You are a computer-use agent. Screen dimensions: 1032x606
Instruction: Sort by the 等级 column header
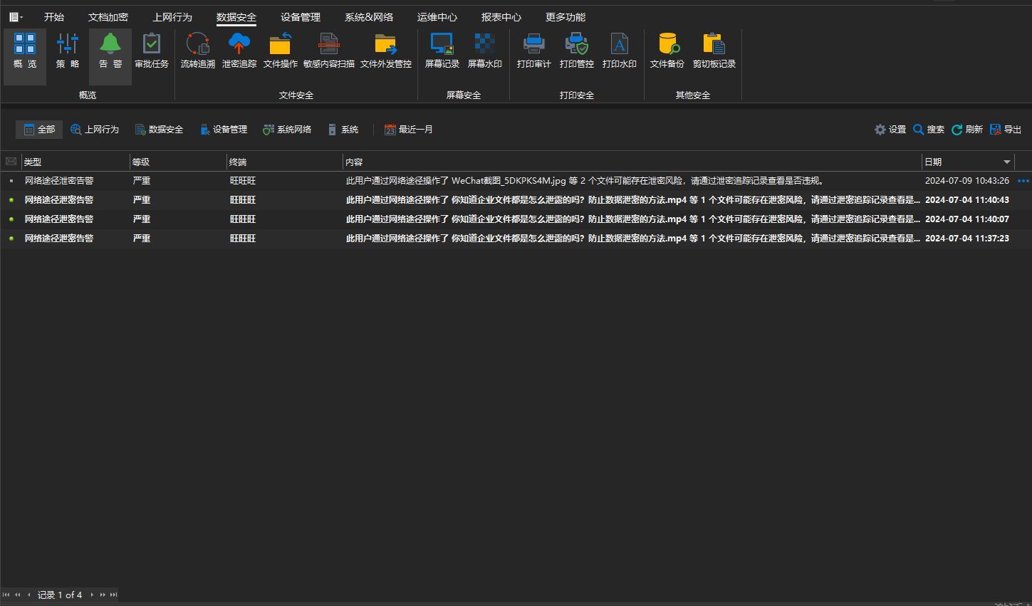pyautogui.click(x=178, y=162)
